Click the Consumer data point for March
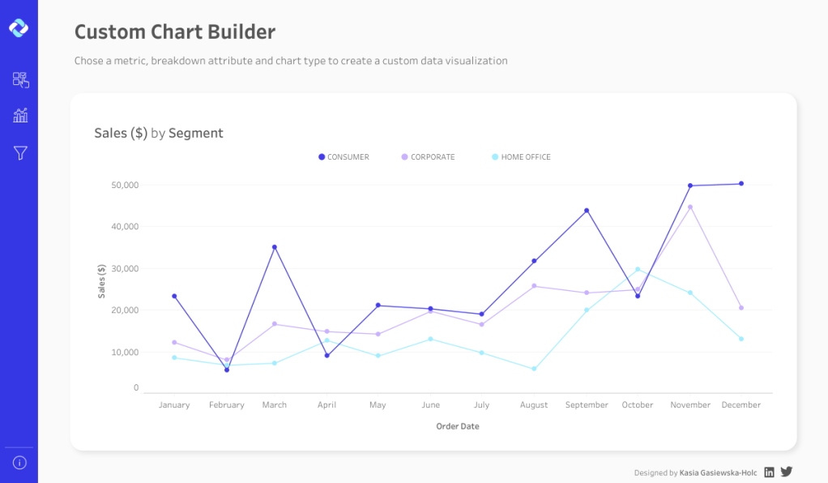Viewport: 828px width, 483px height. 275,247
